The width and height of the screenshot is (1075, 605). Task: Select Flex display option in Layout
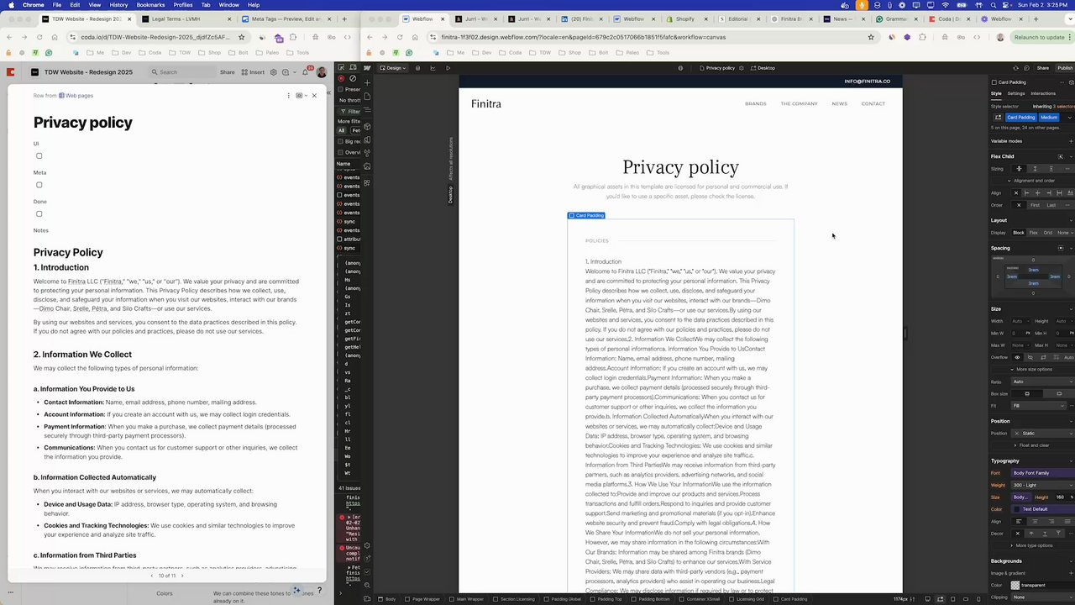coord(1034,233)
